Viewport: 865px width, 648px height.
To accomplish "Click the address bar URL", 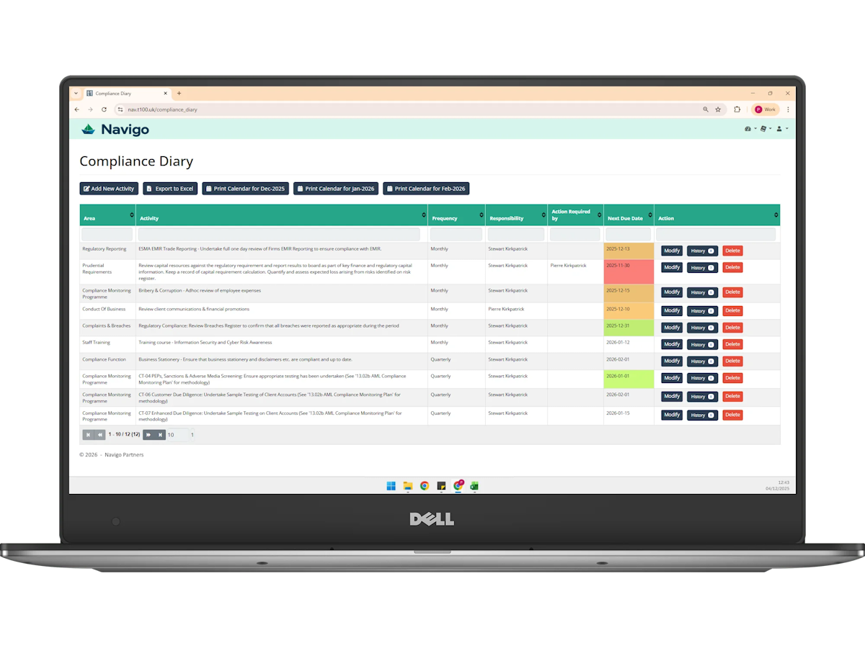I will [162, 109].
